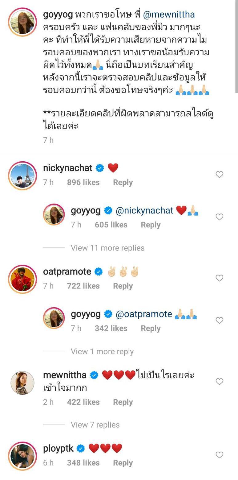Screen dimensions: 238x480
Task: Like goyyog's reply to oatpramote
Action: pos(219,321)
